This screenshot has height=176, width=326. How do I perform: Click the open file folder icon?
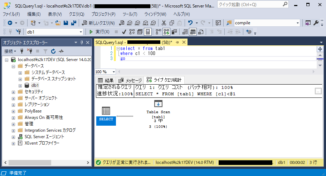point(58,23)
